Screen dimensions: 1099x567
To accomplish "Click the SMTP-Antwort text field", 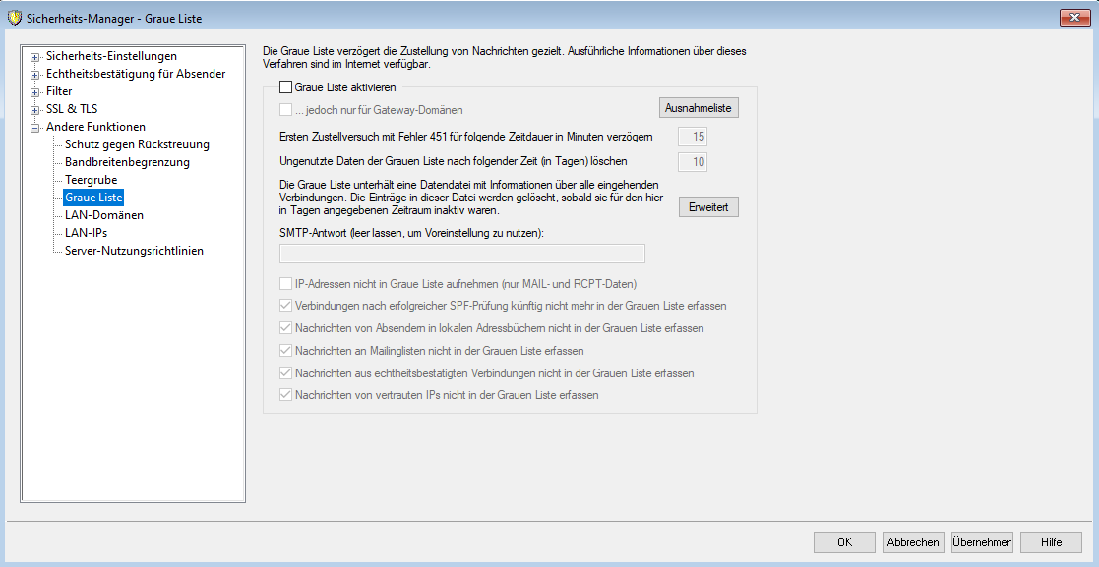I will tap(462, 254).
